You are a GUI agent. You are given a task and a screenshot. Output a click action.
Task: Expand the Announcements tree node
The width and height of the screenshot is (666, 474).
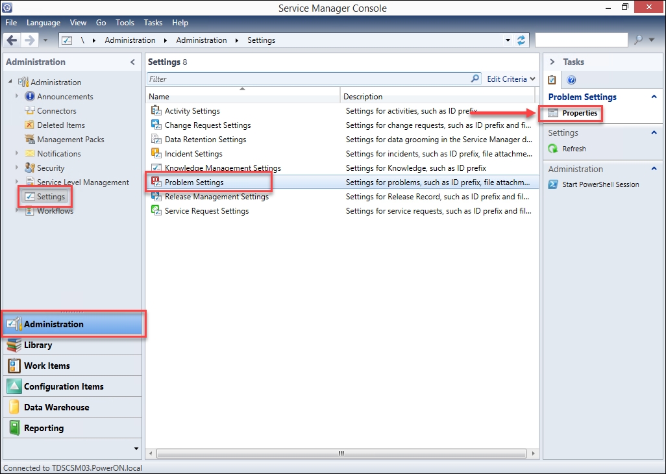17,96
